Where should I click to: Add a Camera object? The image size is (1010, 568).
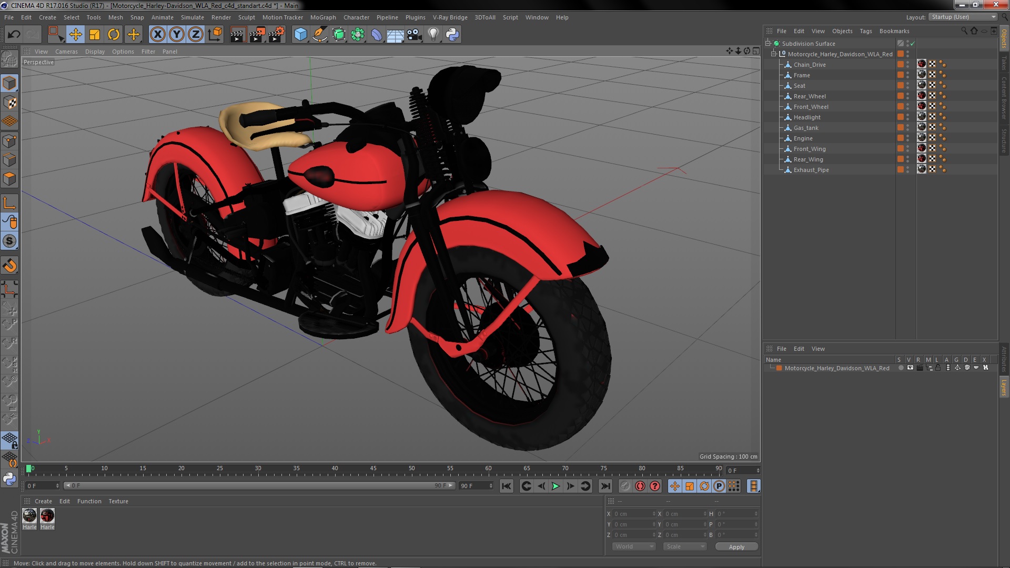coord(415,35)
